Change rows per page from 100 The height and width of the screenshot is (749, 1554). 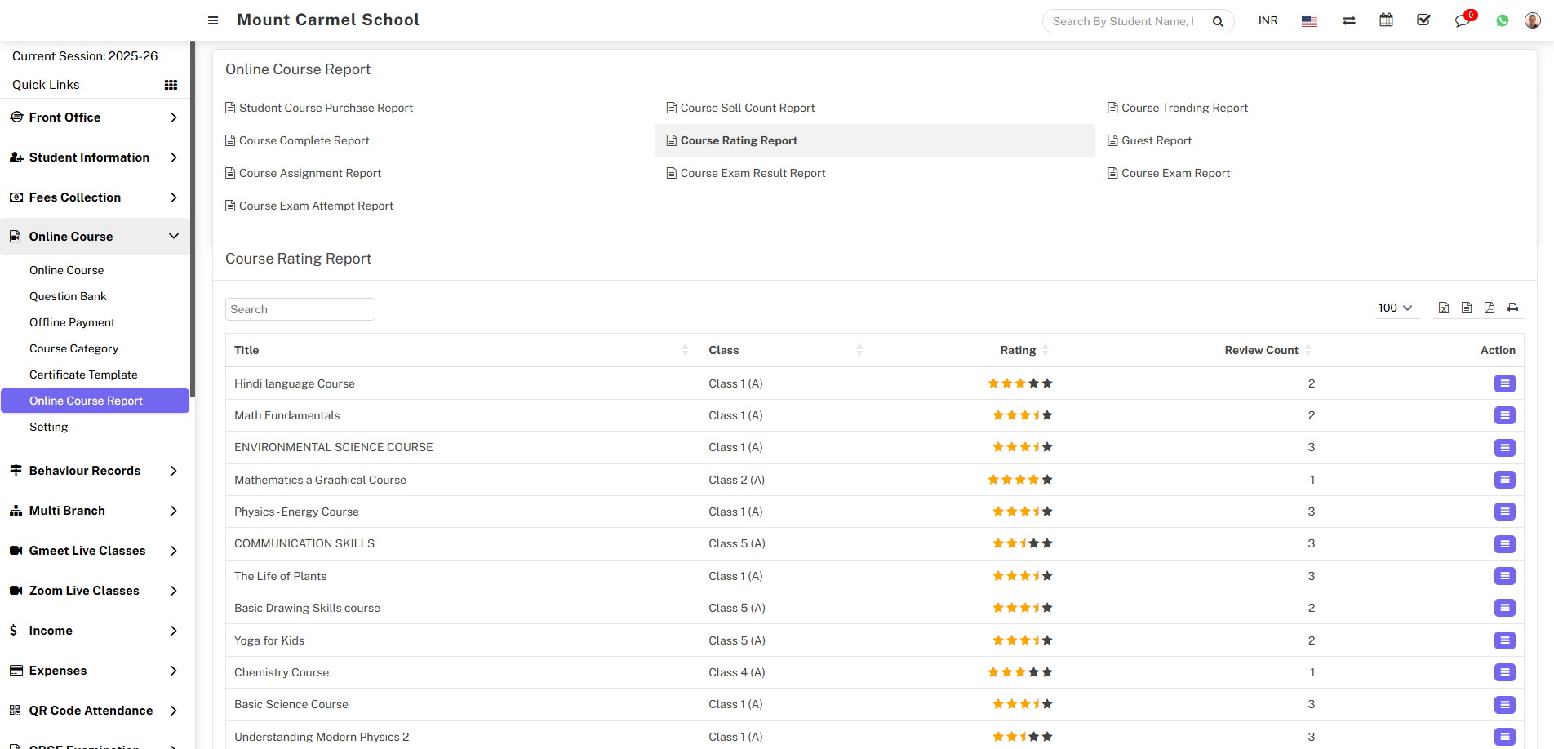point(1395,308)
